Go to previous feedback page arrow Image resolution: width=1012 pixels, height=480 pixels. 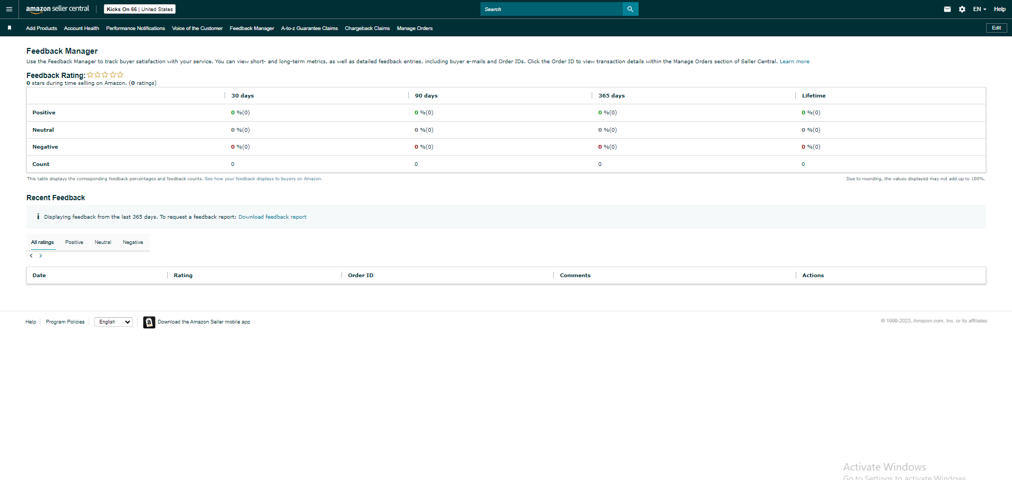(x=31, y=256)
